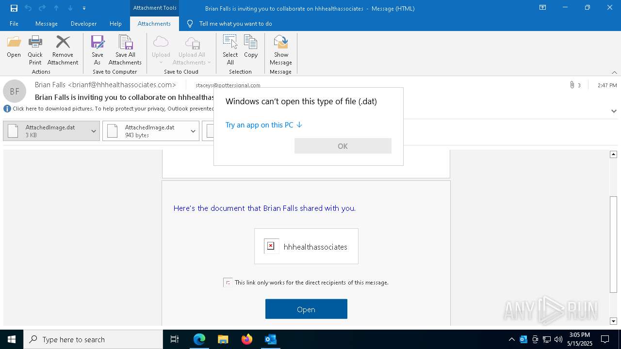Click the message body scroll down arrow
Image resolution: width=621 pixels, height=349 pixels.
point(613,321)
